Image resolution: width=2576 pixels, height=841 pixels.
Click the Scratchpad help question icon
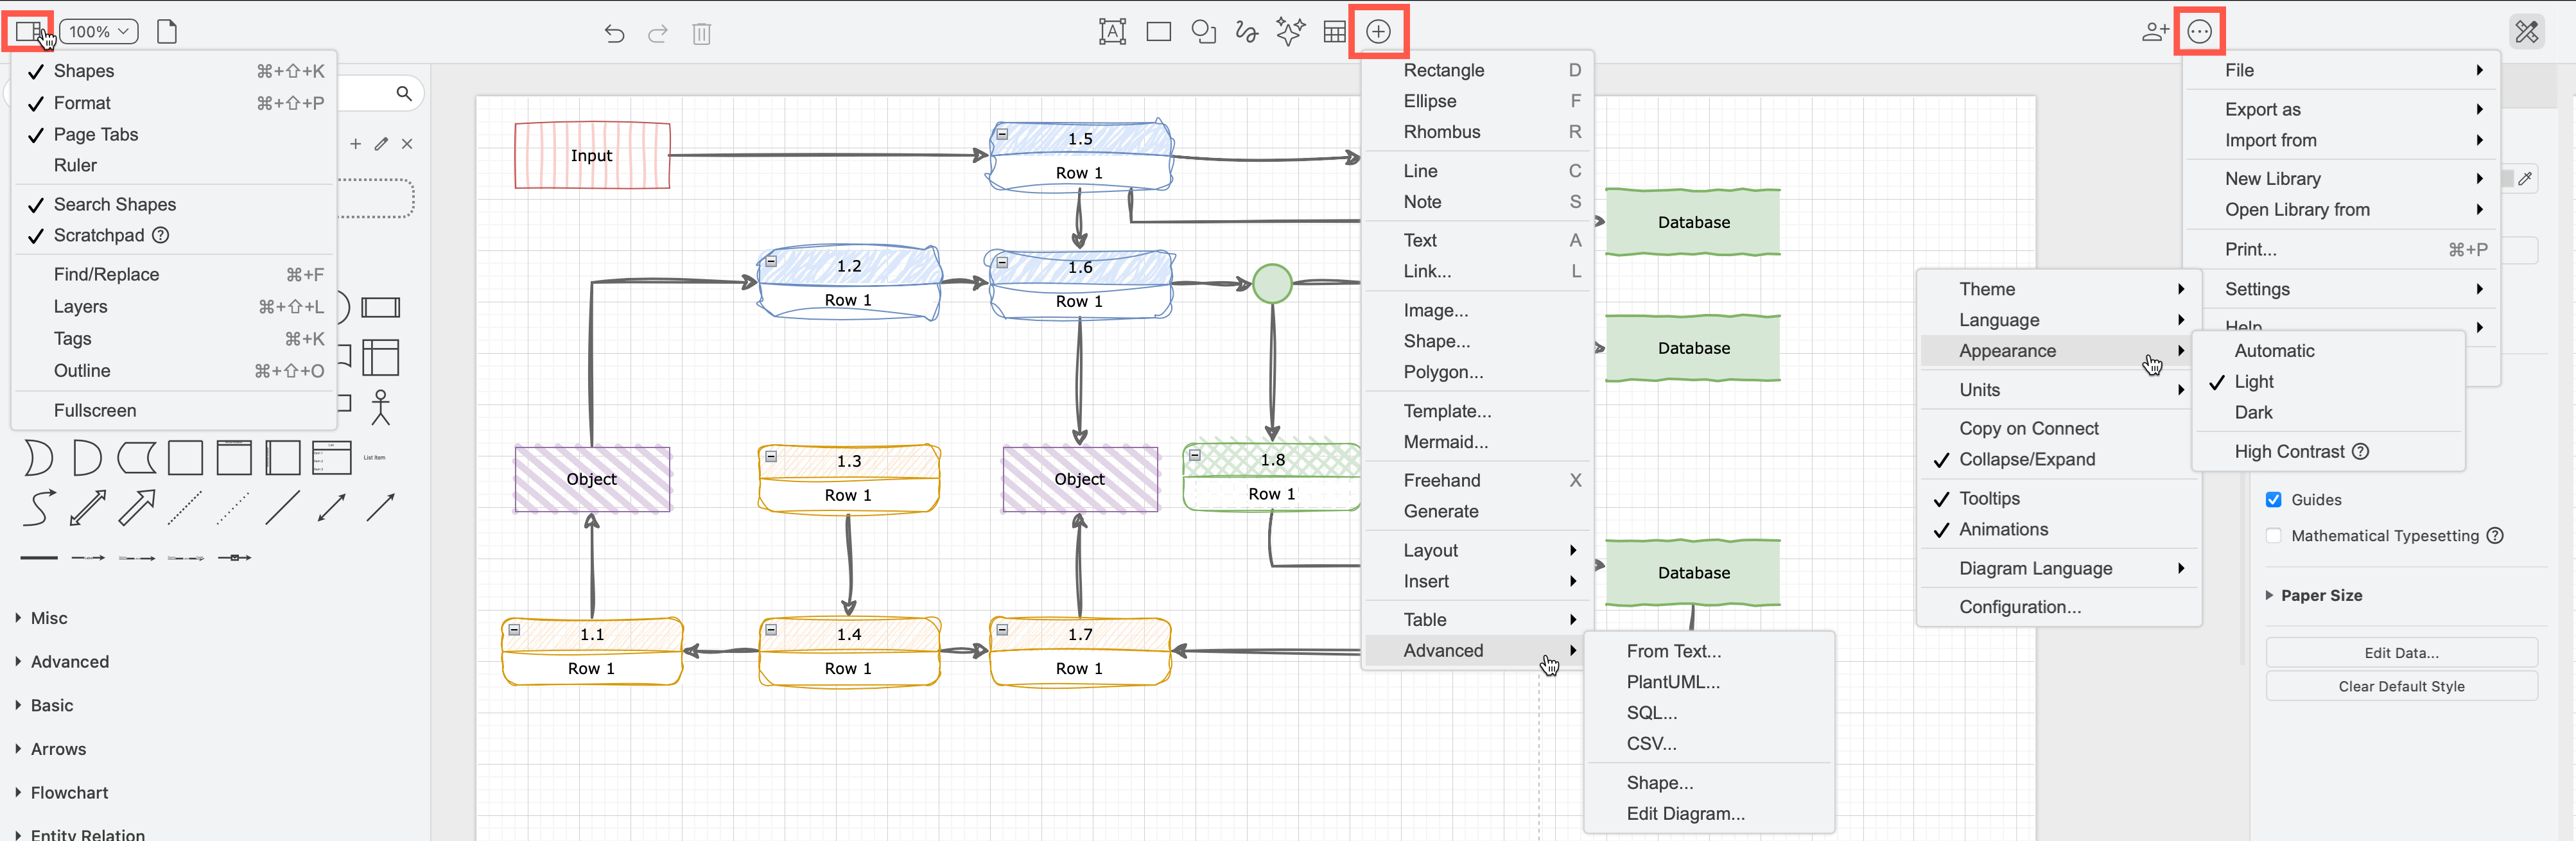tap(161, 235)
